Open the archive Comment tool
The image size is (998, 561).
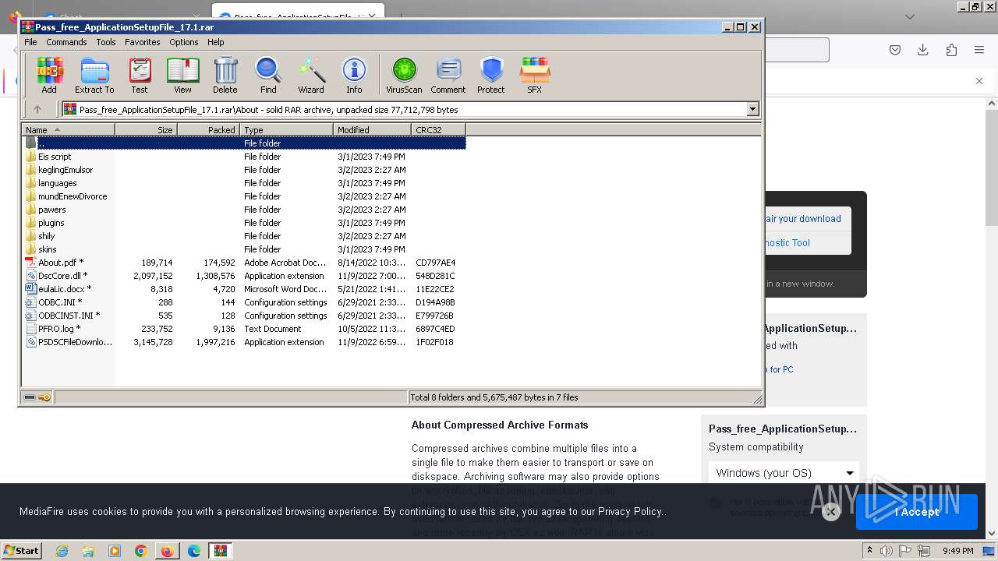click(448, 76)
